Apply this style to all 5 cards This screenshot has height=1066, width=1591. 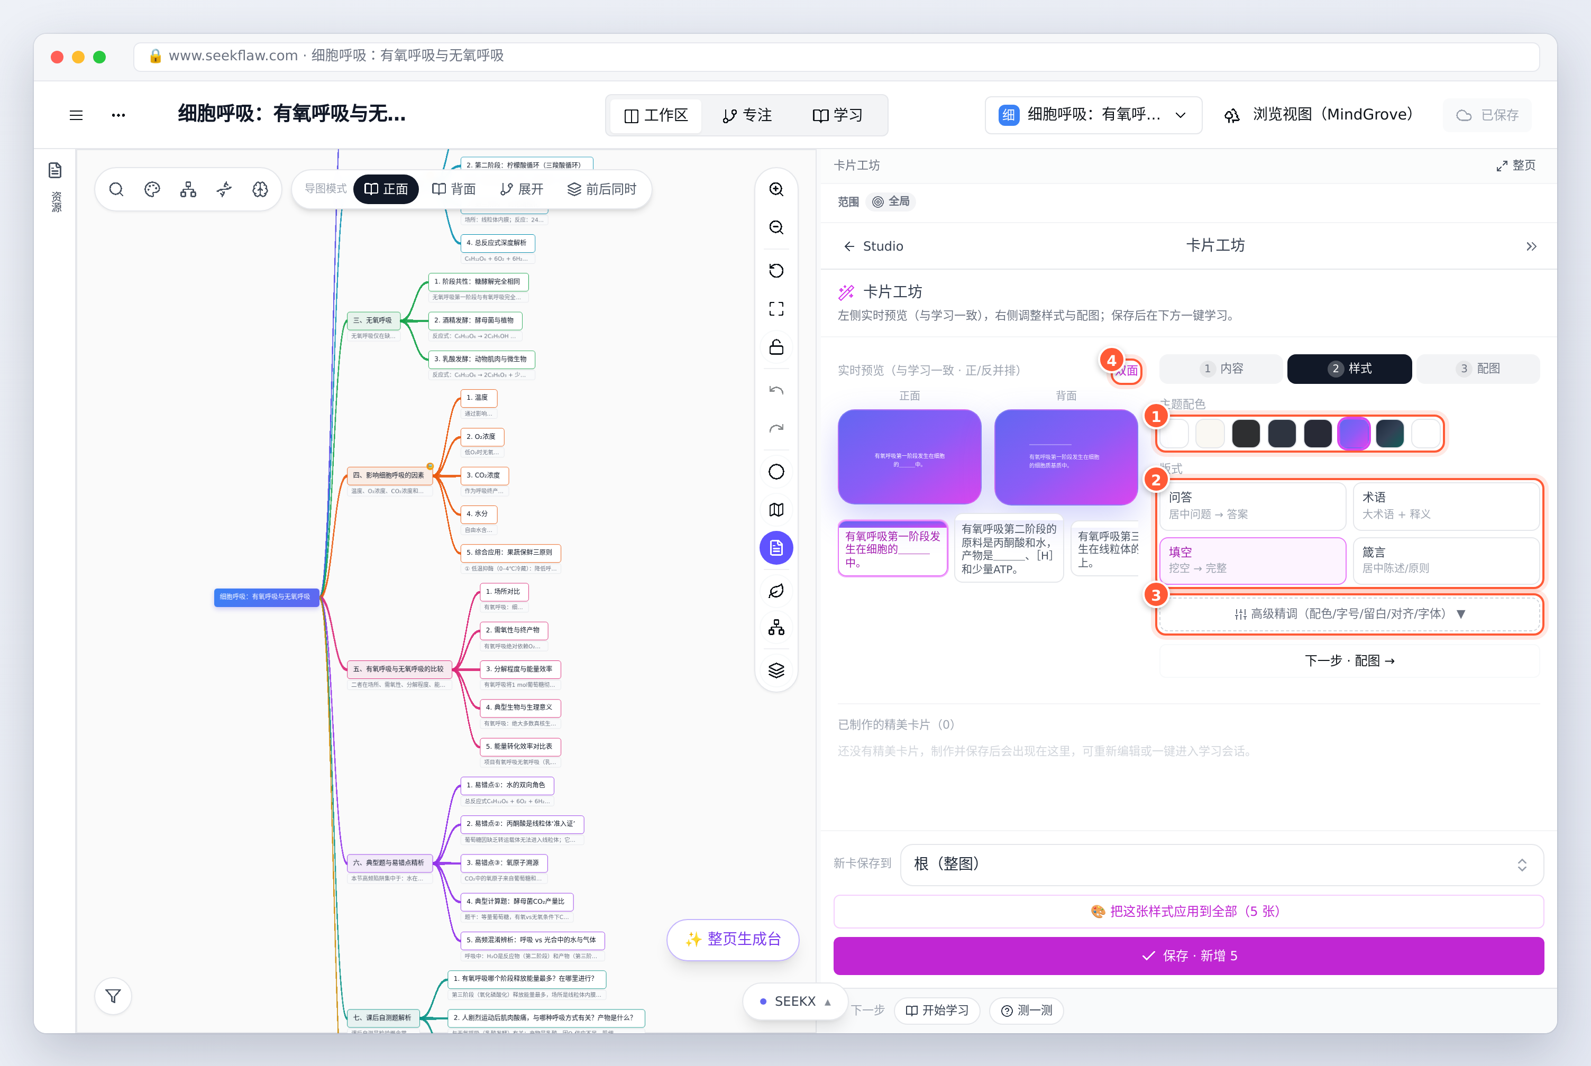tap(1188, 911)
